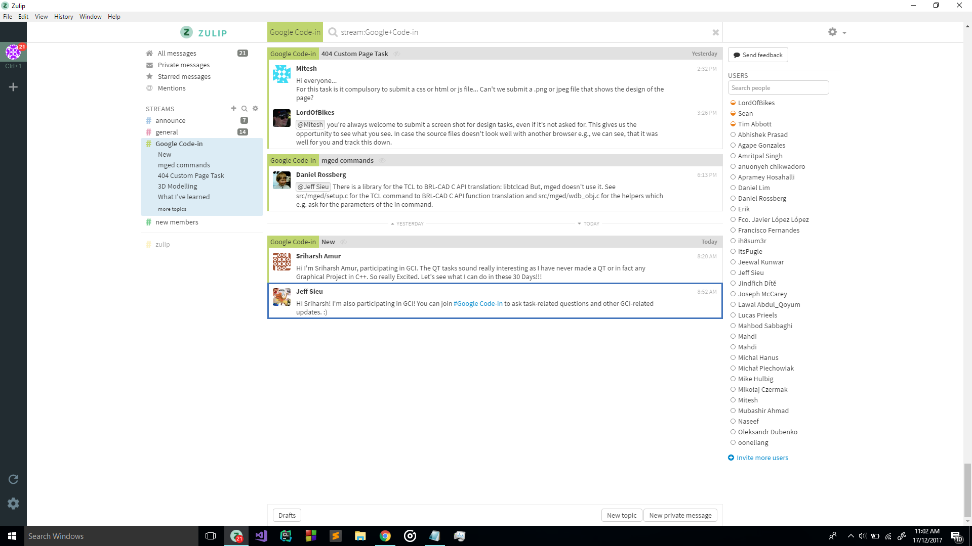Open File Explorer from the taskbar
The width and height of the screenshot is (972, 546).
360,536
